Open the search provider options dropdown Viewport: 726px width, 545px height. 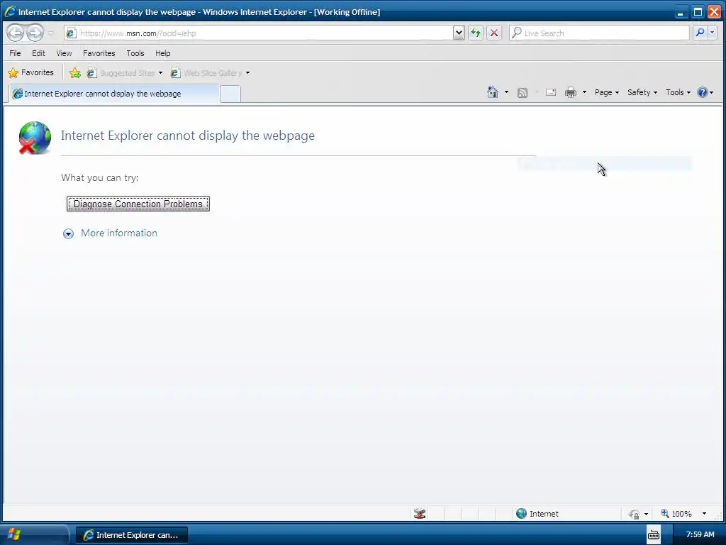(x=713, y=33)
